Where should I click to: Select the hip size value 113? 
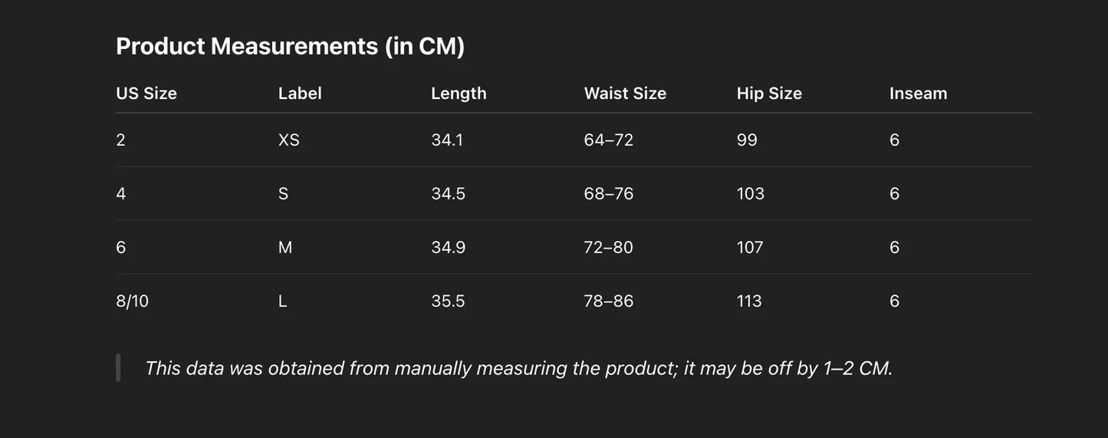pos(749,301)
